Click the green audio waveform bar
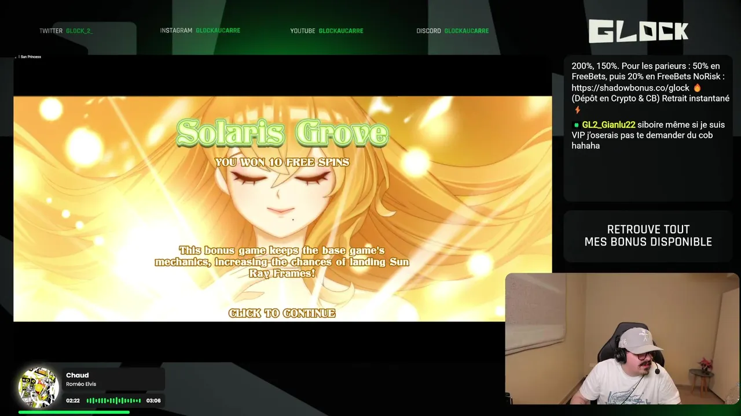741x416 pixels. click(113, 400)
